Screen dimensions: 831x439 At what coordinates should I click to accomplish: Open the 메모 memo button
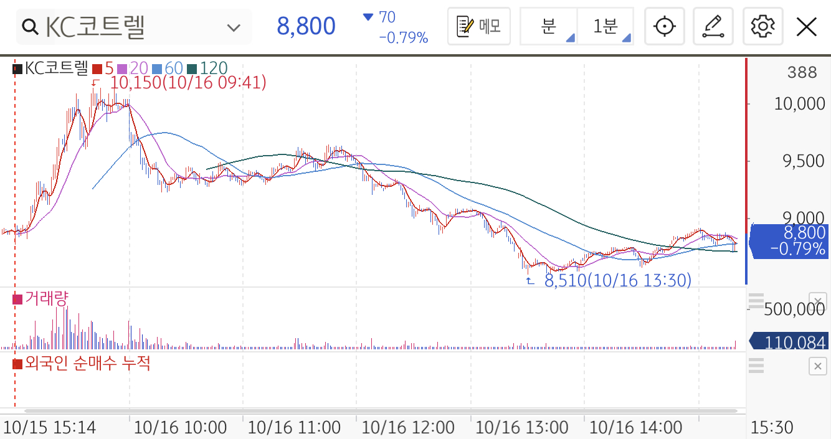[x=479, y=26]
